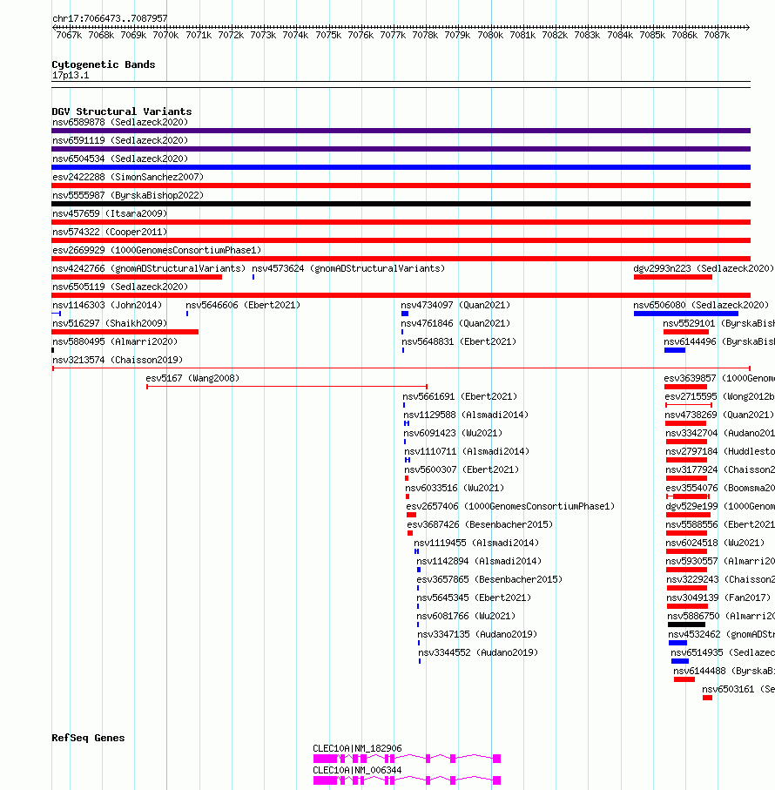Click nsv5600307 (Ebert2021) label
The height and width of the screenshot is (790, 775).
pos(462,470)
